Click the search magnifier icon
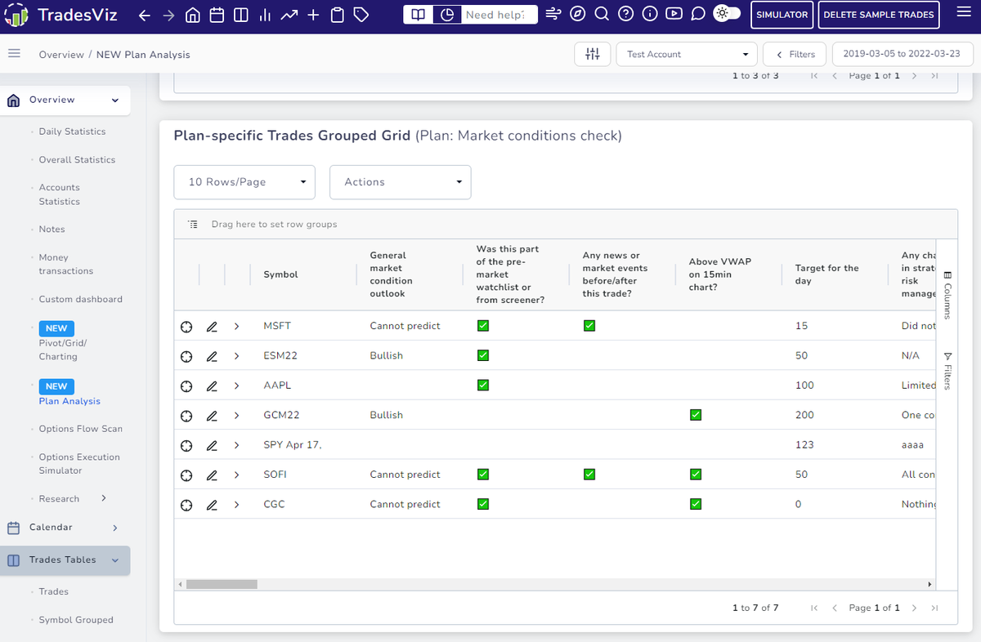This screenshot has width=981, height=642. click(x=601, y=14)
